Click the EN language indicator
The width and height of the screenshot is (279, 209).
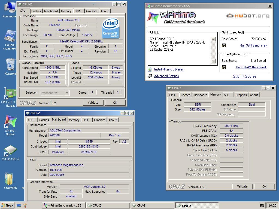(x=262, y=206)
